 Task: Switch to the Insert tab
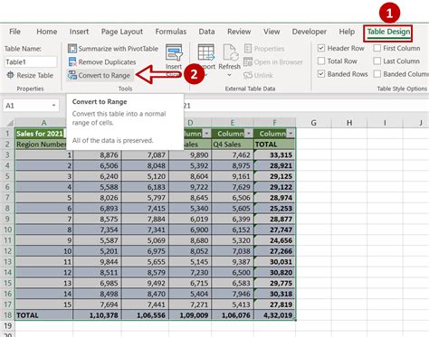click(79, 32)
